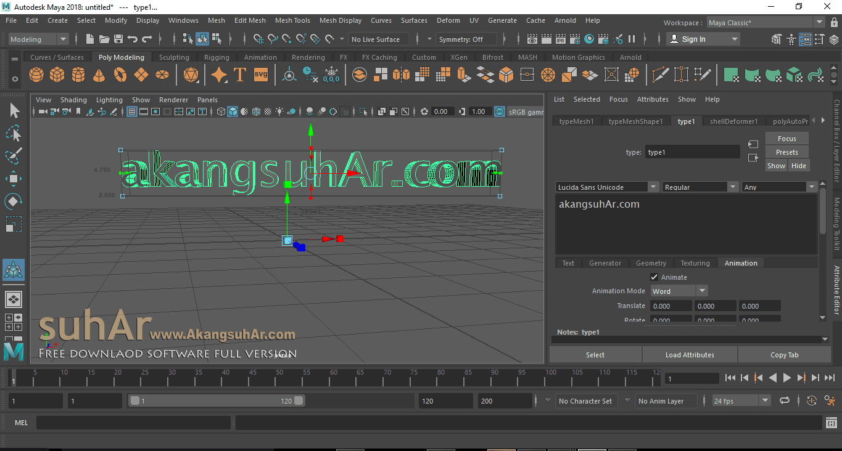Click the SVG import shelf icon
Image resolution: width=842 pixels, height=451 pixels.
[261, 75]
